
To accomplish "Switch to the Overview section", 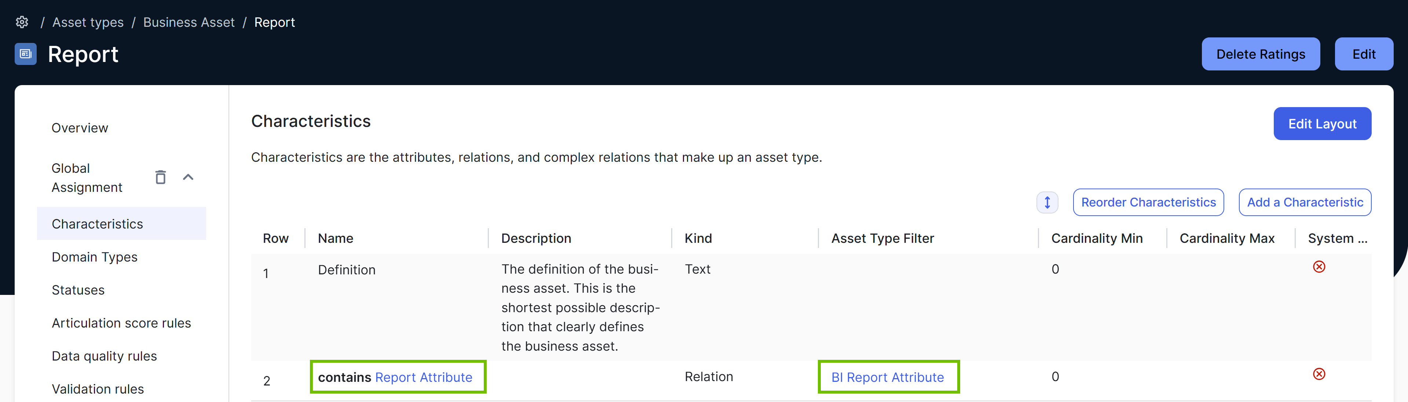I will point(80,127).
